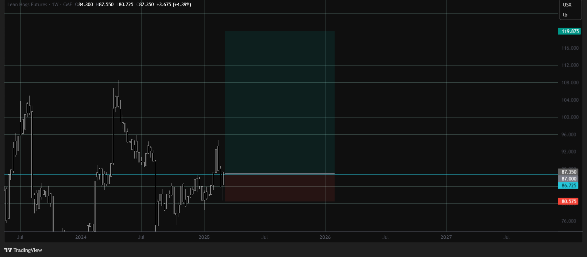Select the USX currency label
The width and height of the screenshot is (587, 257).
pyautogui.click(x=567, y=5)
